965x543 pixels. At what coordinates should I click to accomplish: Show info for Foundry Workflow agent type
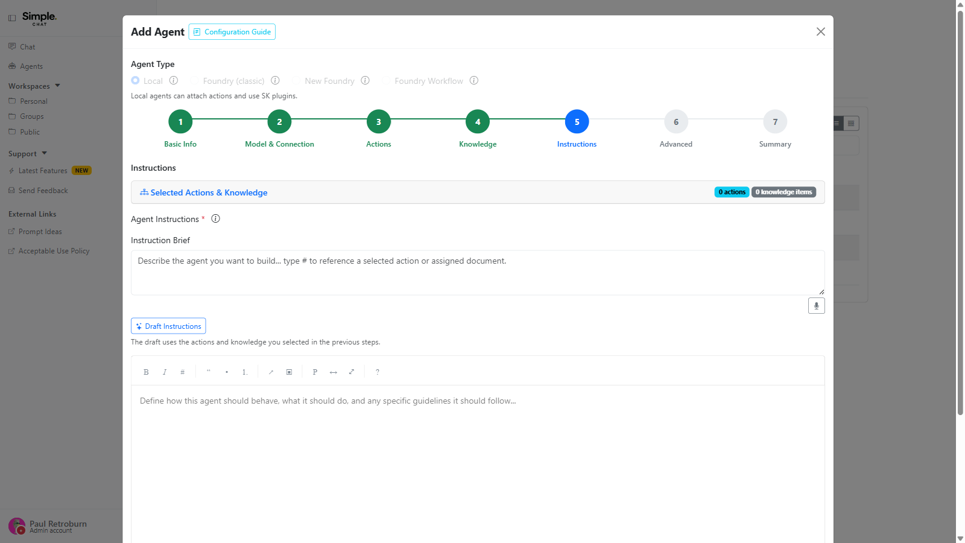[x=474, y=80]
